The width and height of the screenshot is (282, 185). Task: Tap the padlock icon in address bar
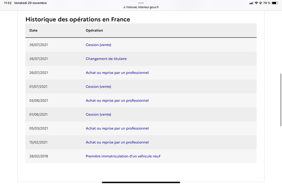[x=124, y=7]
